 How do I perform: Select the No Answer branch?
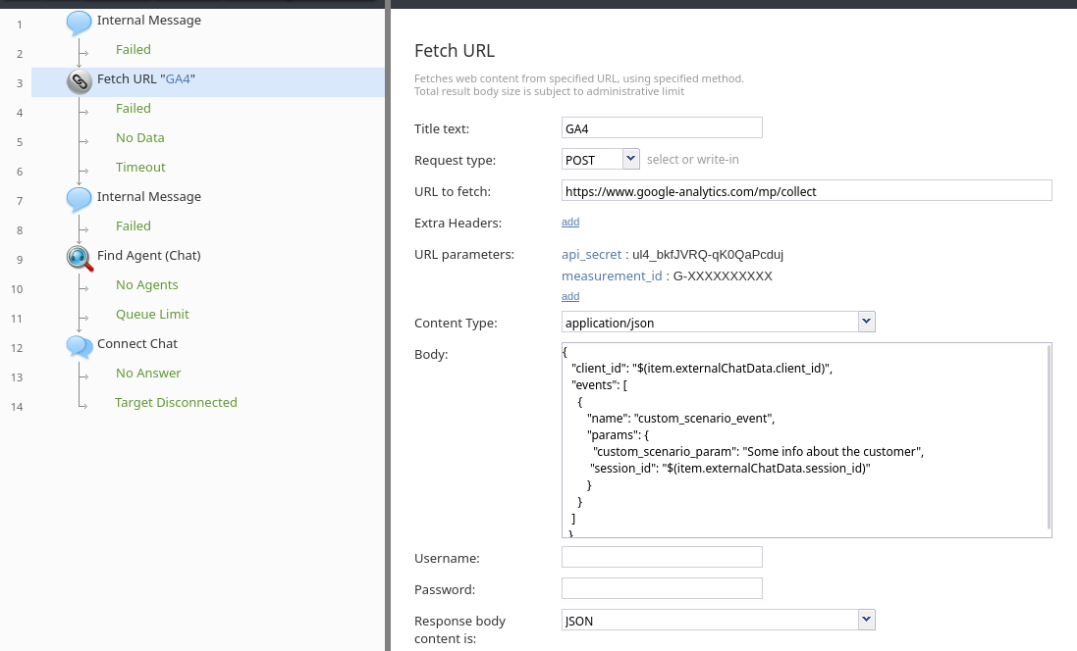tap(148, 374)
